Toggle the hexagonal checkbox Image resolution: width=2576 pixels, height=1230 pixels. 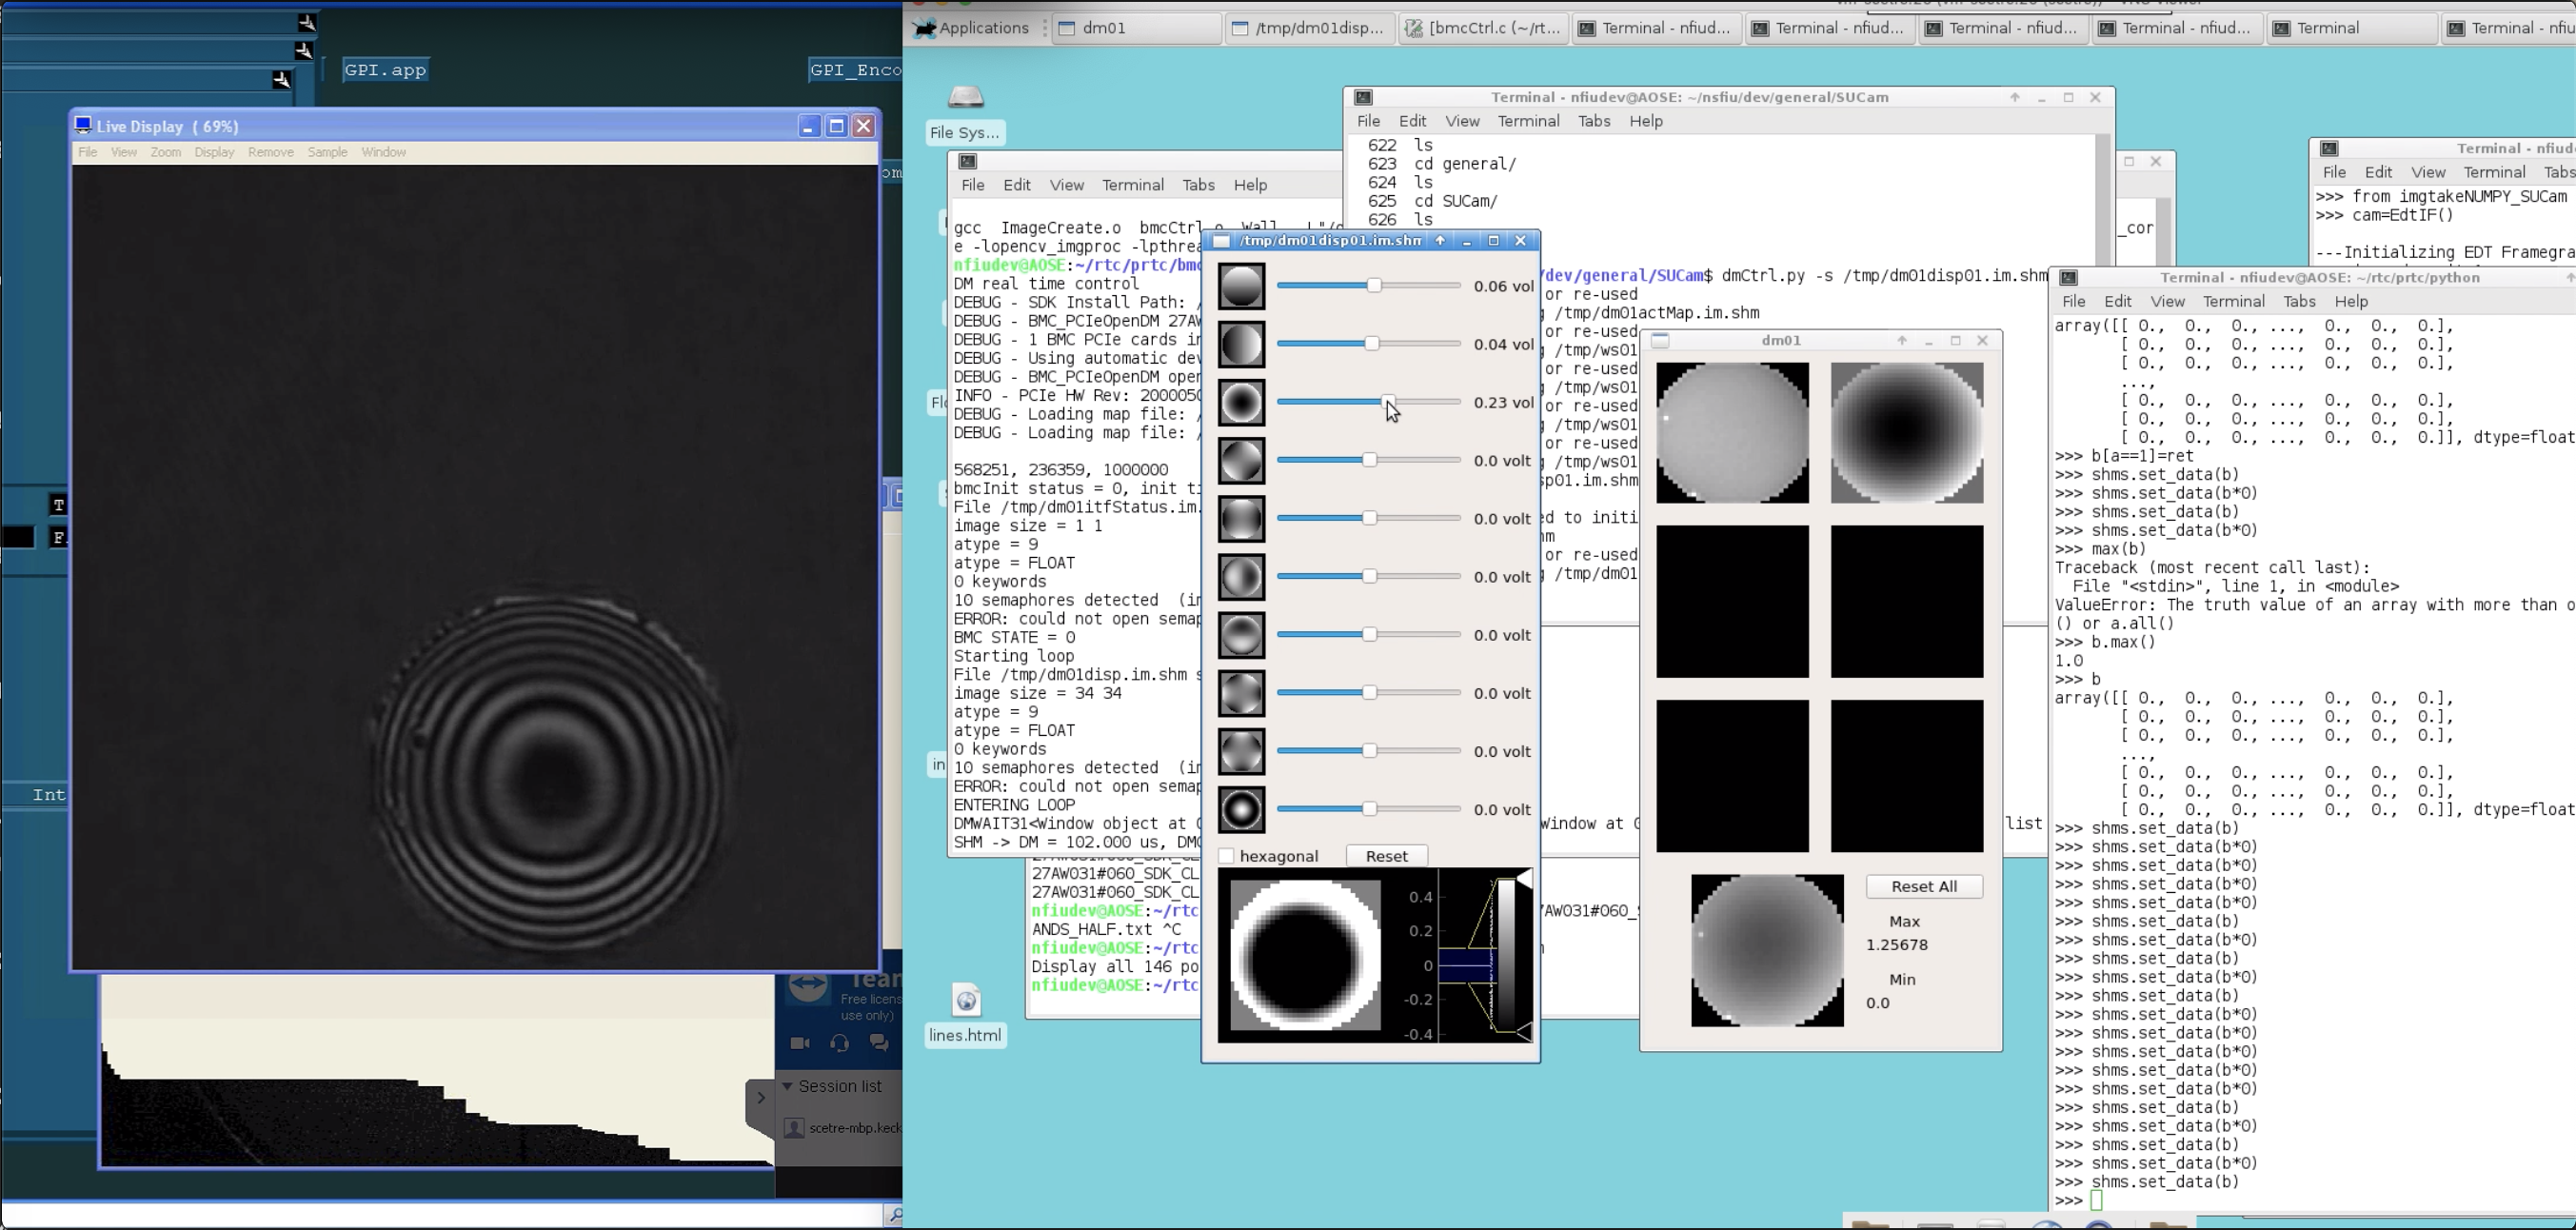coord(1226,856)
